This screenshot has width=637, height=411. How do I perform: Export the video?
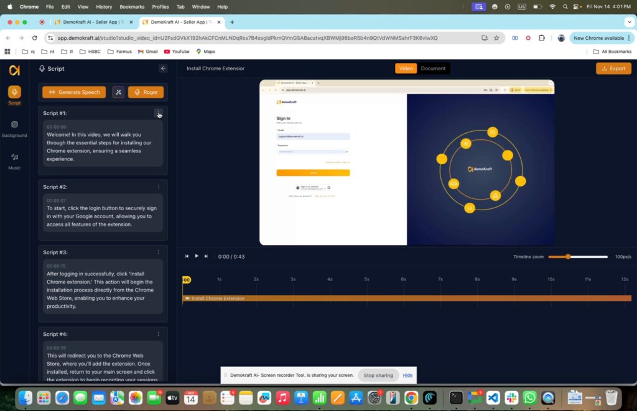pos(613,68)
